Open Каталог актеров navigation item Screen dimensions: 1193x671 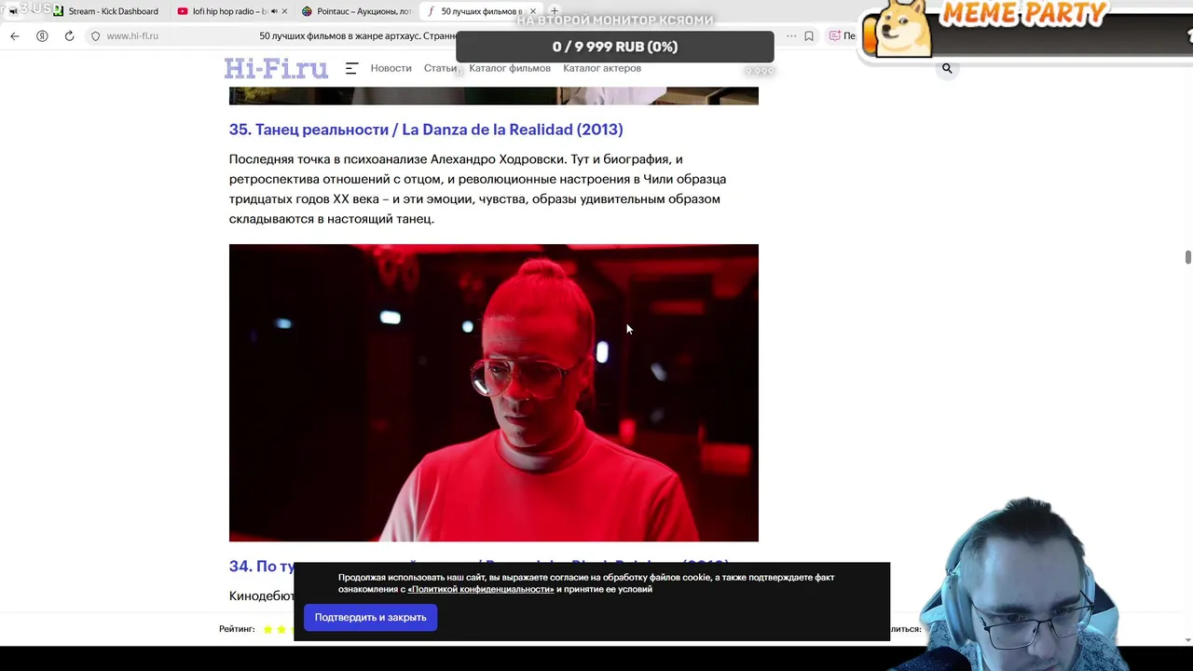point(602,68)
